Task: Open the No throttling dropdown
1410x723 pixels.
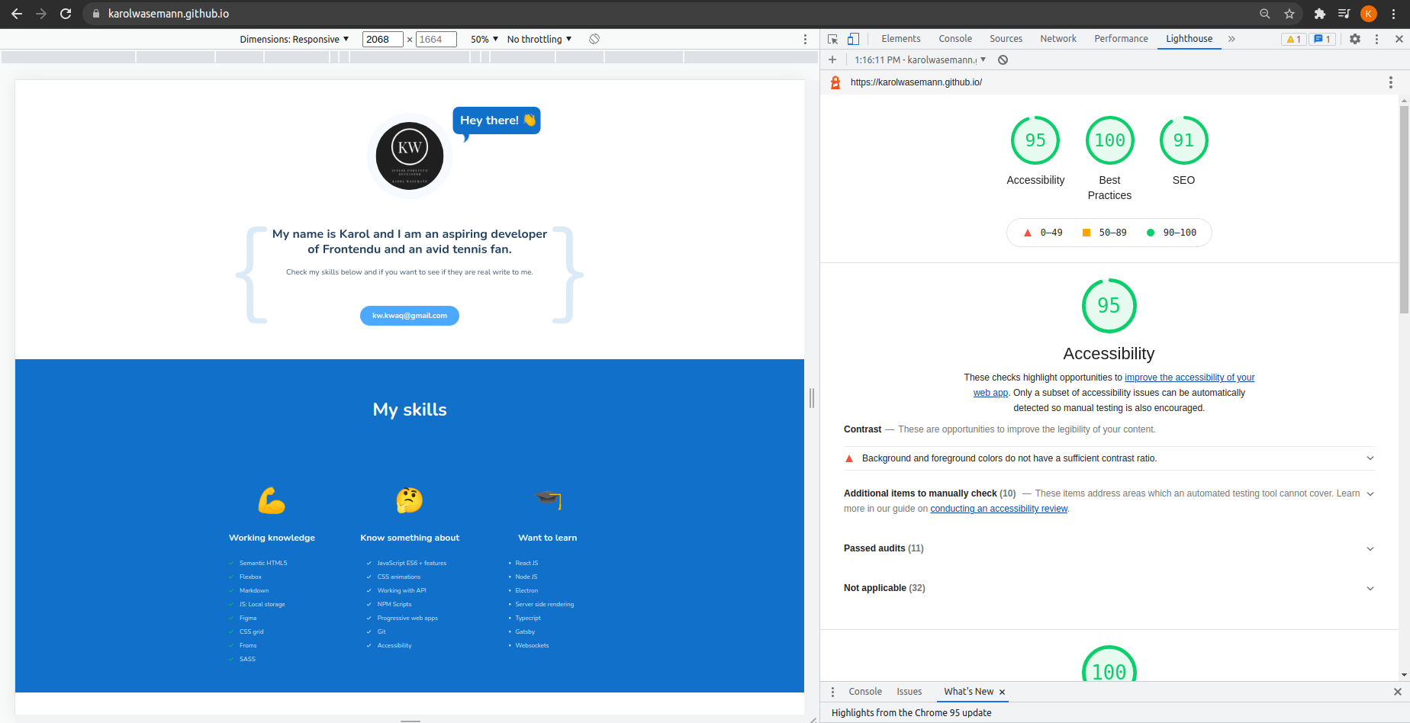Action: pos(539,39)
